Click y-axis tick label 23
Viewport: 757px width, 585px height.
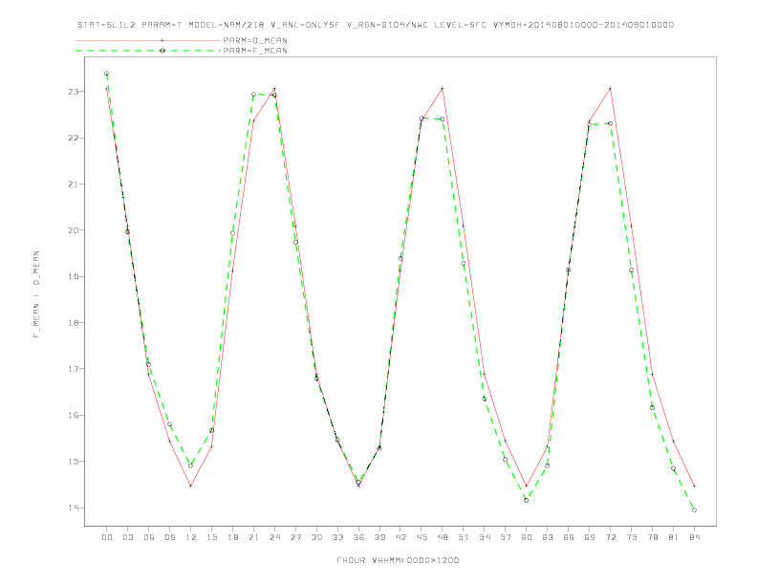pos(73,92)
